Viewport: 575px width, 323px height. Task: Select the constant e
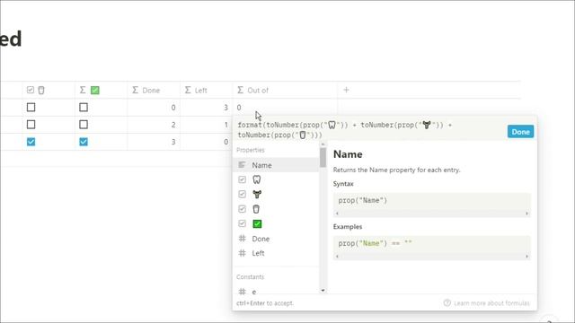pyautogui.click(x=276, y=292)
